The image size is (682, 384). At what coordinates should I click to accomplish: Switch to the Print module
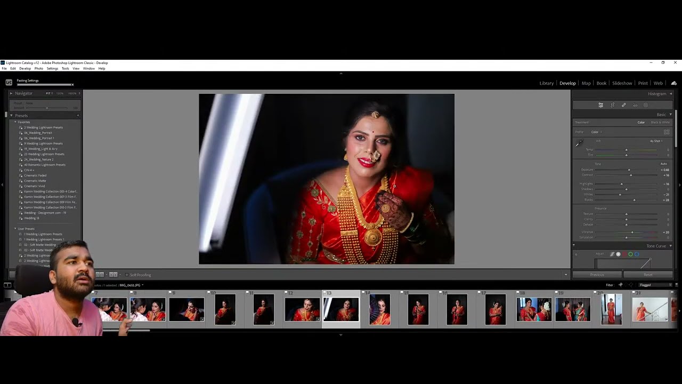click(643, 83)
